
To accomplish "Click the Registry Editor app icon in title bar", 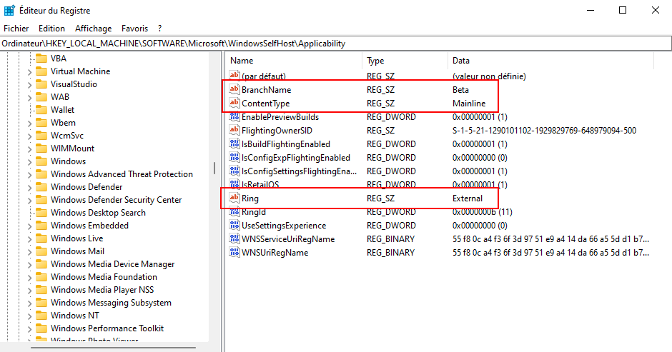I will (9, 10).
